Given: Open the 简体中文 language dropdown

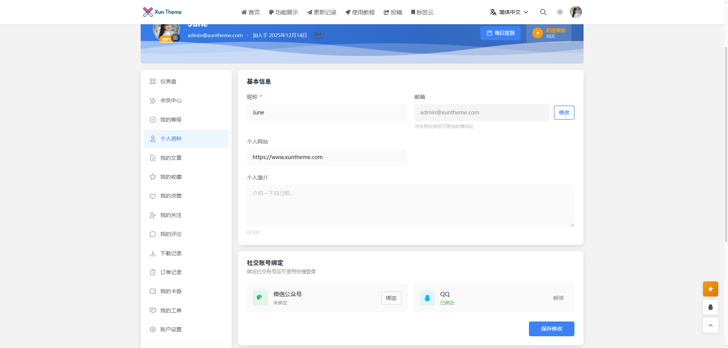Looking at the screenshot, I should pos(509,12).
